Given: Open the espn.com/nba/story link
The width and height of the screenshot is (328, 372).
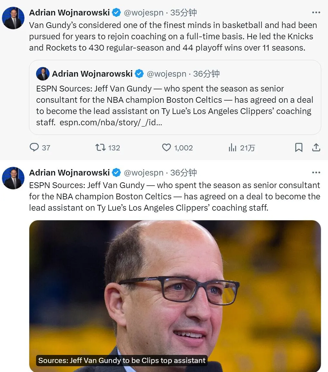Looking at the screenshot, I should click(x=111, y=122).
